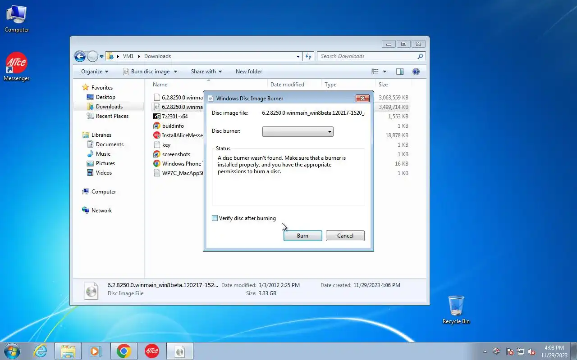This screenshot has width=577, height=360.
Task: Click Downloads in the address breadcrumb
Action: point(157,56)
